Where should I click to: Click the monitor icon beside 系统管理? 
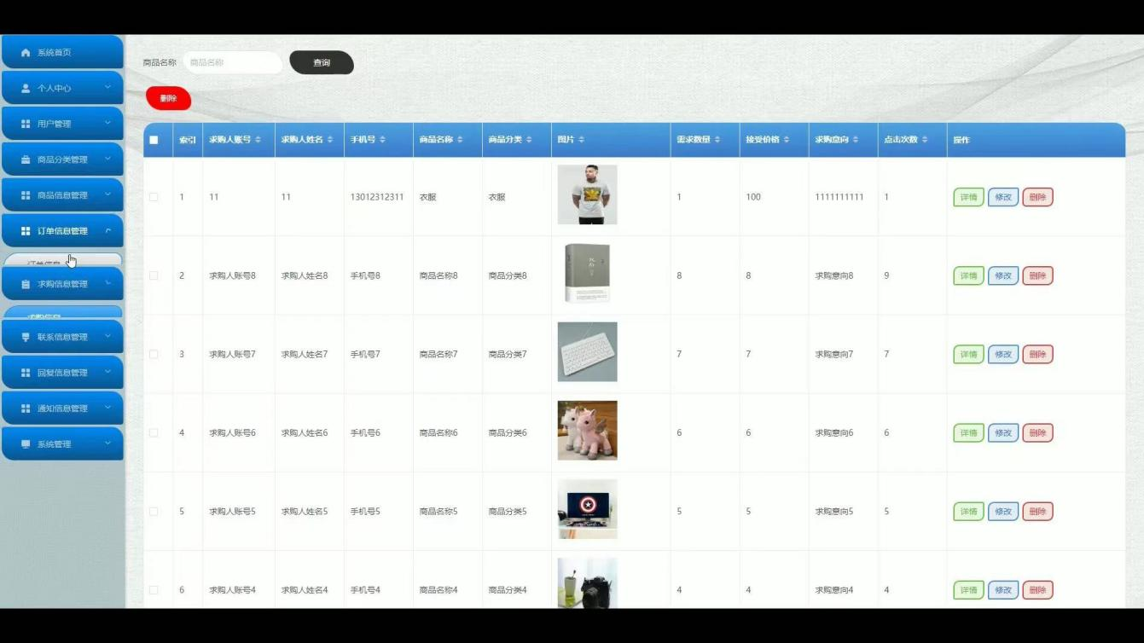26,444
